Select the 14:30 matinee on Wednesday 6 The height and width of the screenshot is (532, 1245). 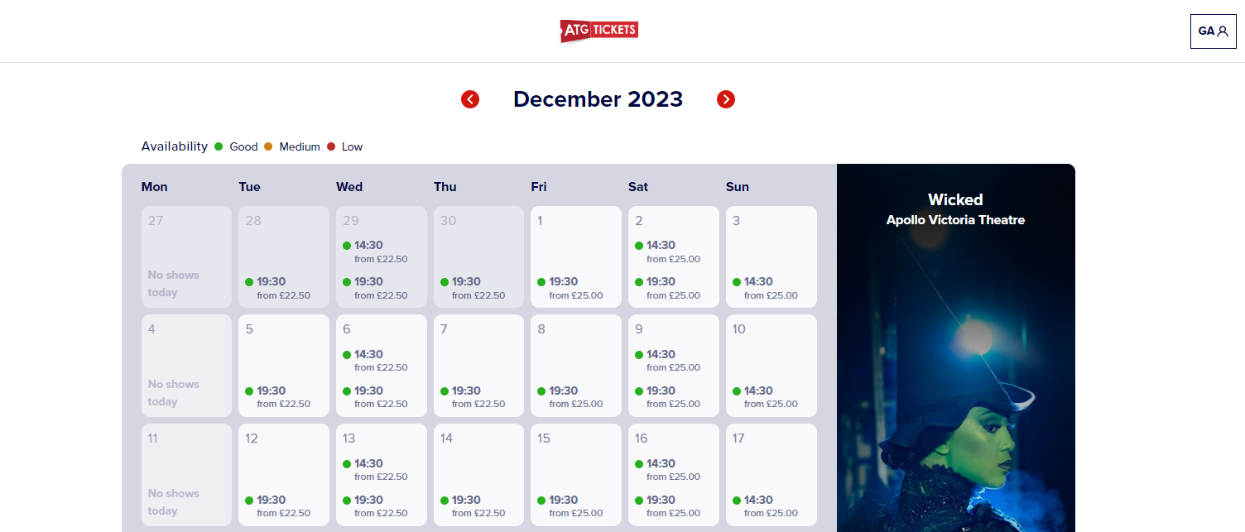(375, 361)
